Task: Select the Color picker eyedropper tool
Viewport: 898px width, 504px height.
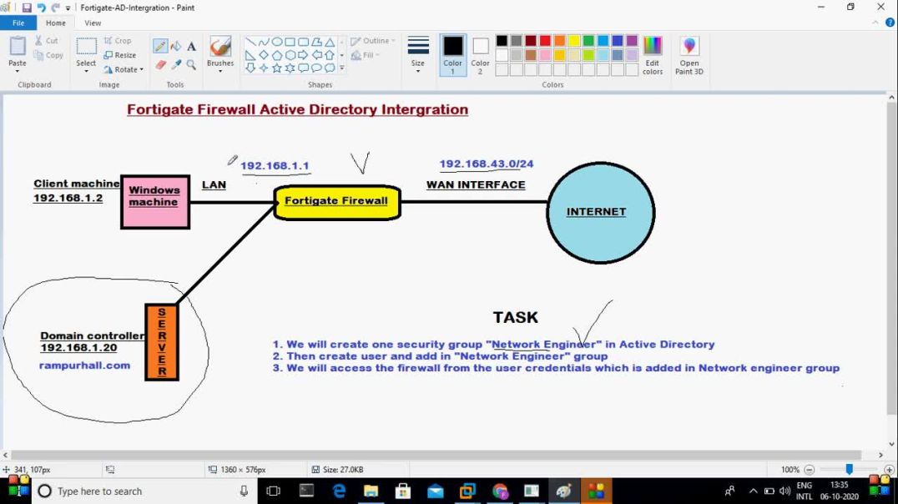Action: (176, 65)
